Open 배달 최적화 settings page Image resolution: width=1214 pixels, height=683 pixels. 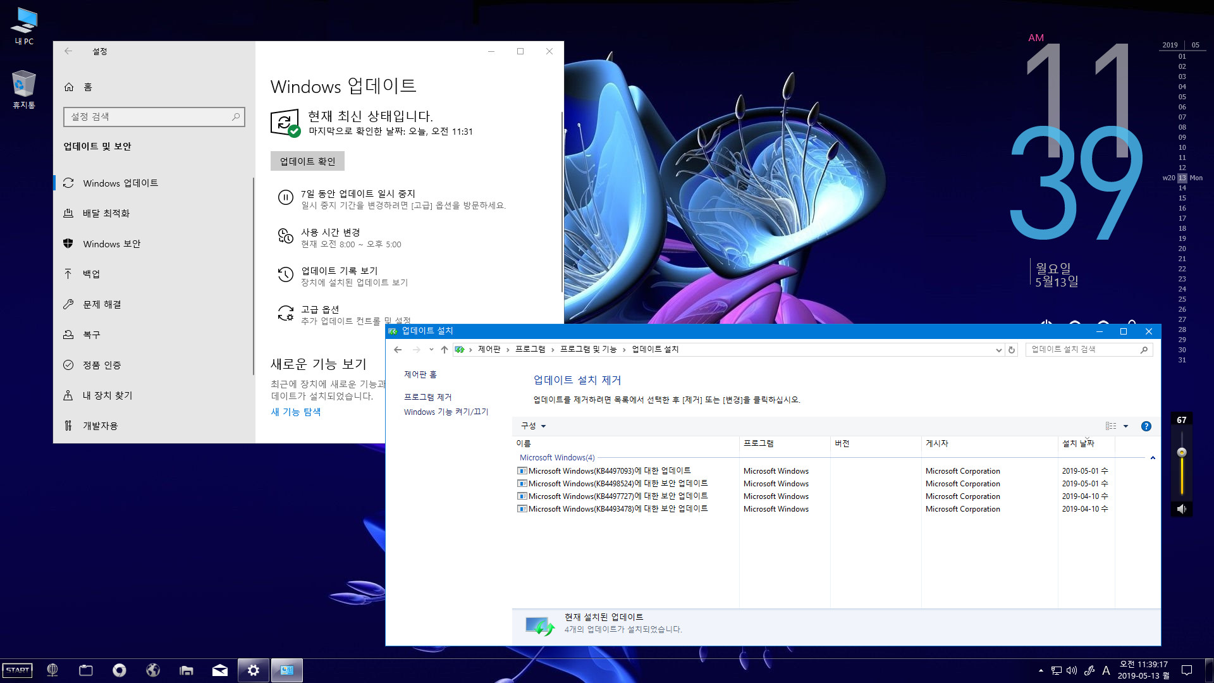point(153,214)
